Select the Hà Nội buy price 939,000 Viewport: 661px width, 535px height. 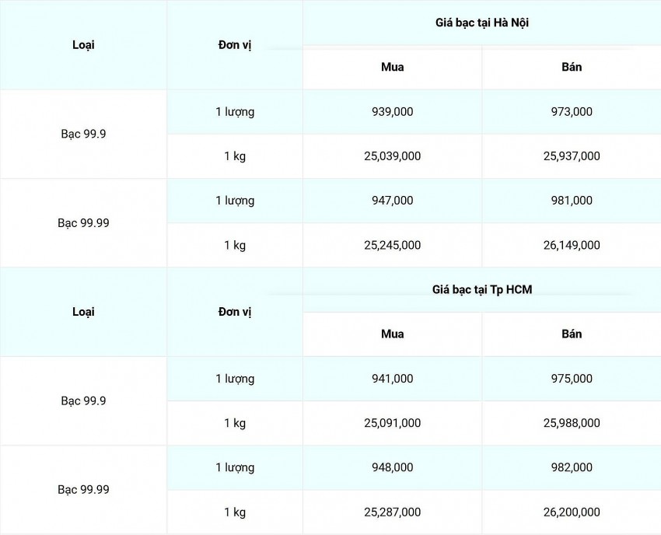393,112
